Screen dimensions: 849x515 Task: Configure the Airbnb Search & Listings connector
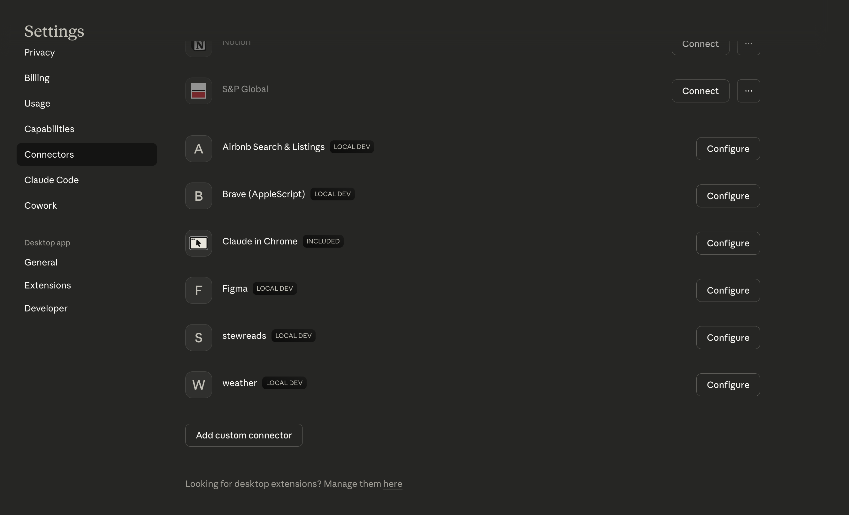tap(728, 149)
